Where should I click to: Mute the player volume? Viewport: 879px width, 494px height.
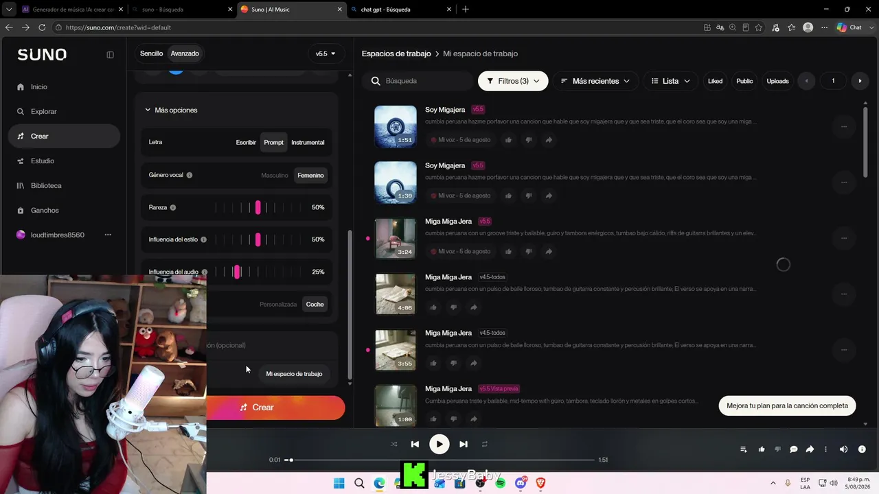pyautogui.click(x=844, y=449)
